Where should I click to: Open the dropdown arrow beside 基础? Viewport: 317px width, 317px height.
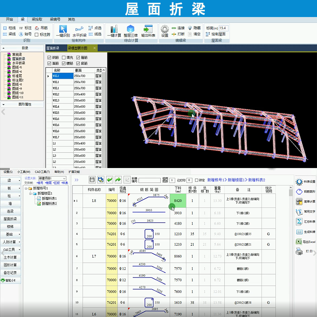click(19, 234)
